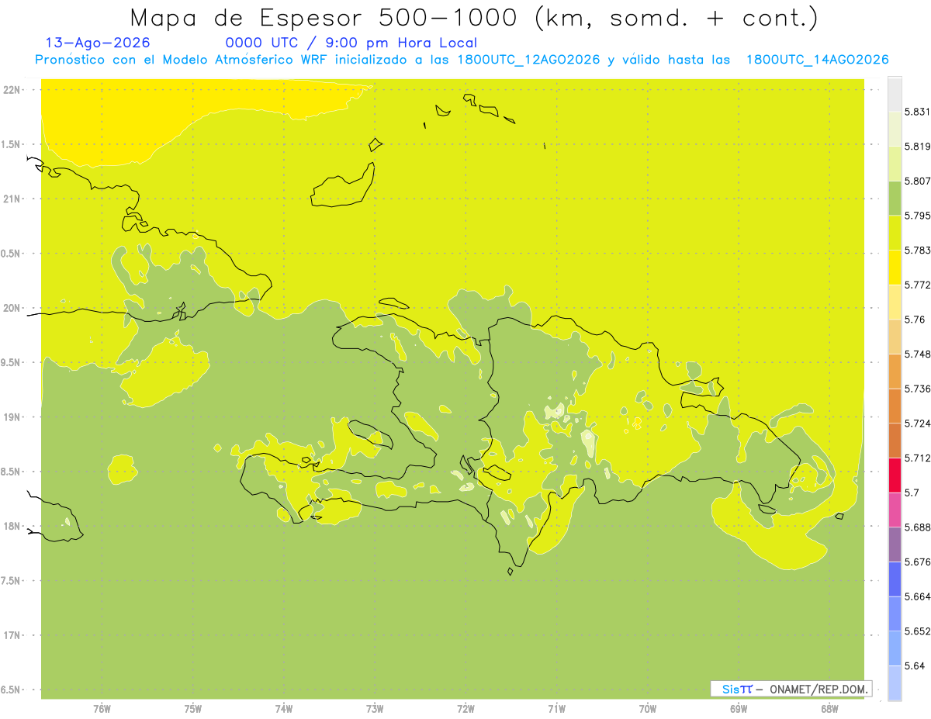Viewport: 931px width, 719px height.
Task: Click the tan 5.748–5.76 legend swatch
Action: 895,337
